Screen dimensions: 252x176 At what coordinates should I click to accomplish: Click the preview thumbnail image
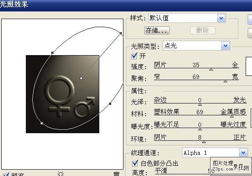(x=62, y=94)
